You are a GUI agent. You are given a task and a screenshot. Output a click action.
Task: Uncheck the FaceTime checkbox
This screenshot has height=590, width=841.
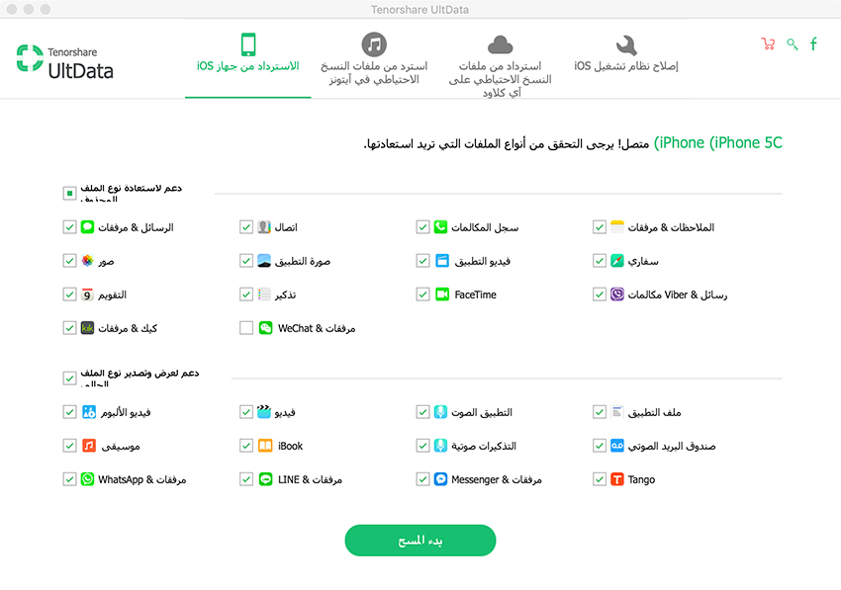tap(422, 295)
